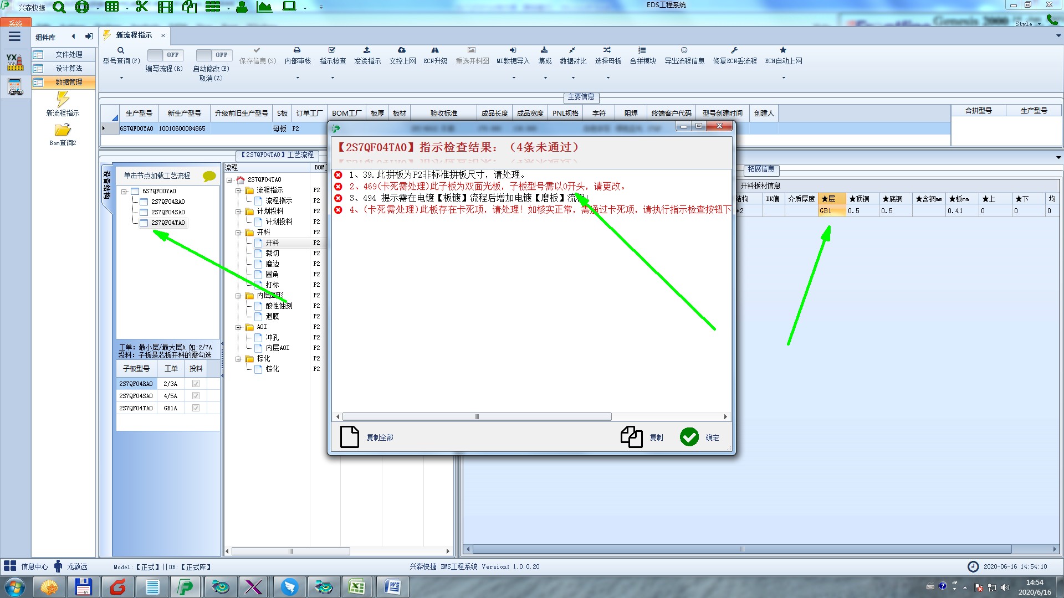1064x598 pixels.
Task: Click 信息中心 in status bar
Action: tap(25, 566)
